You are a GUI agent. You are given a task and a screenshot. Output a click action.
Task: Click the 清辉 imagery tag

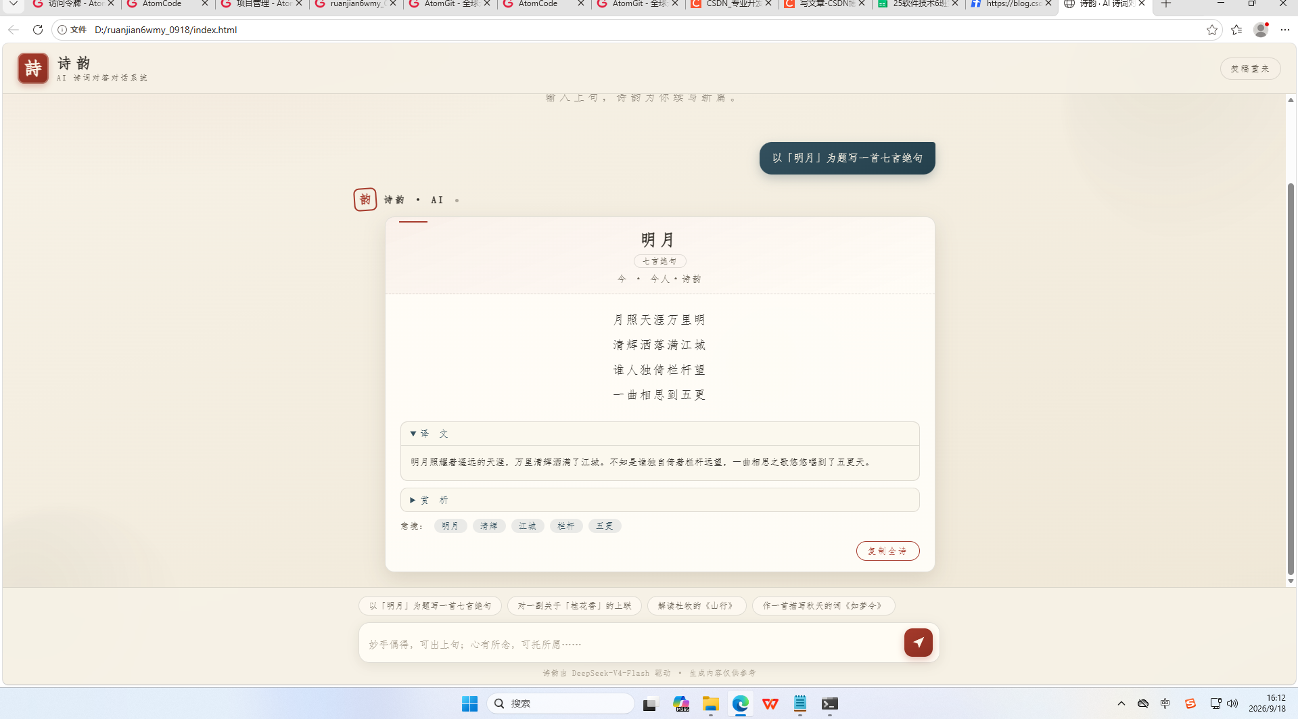488,526
